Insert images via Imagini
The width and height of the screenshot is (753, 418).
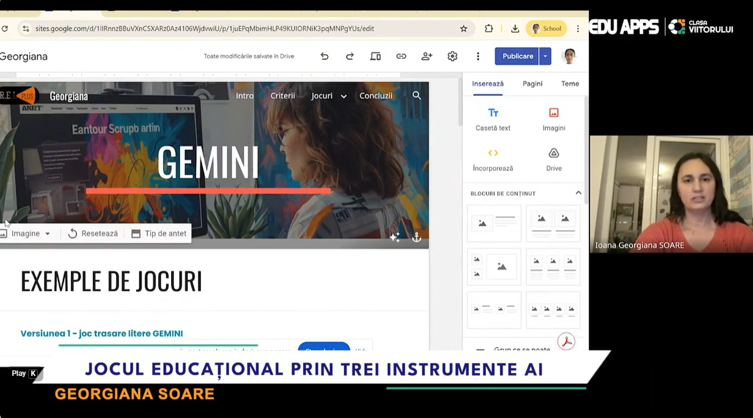point(554,120)
